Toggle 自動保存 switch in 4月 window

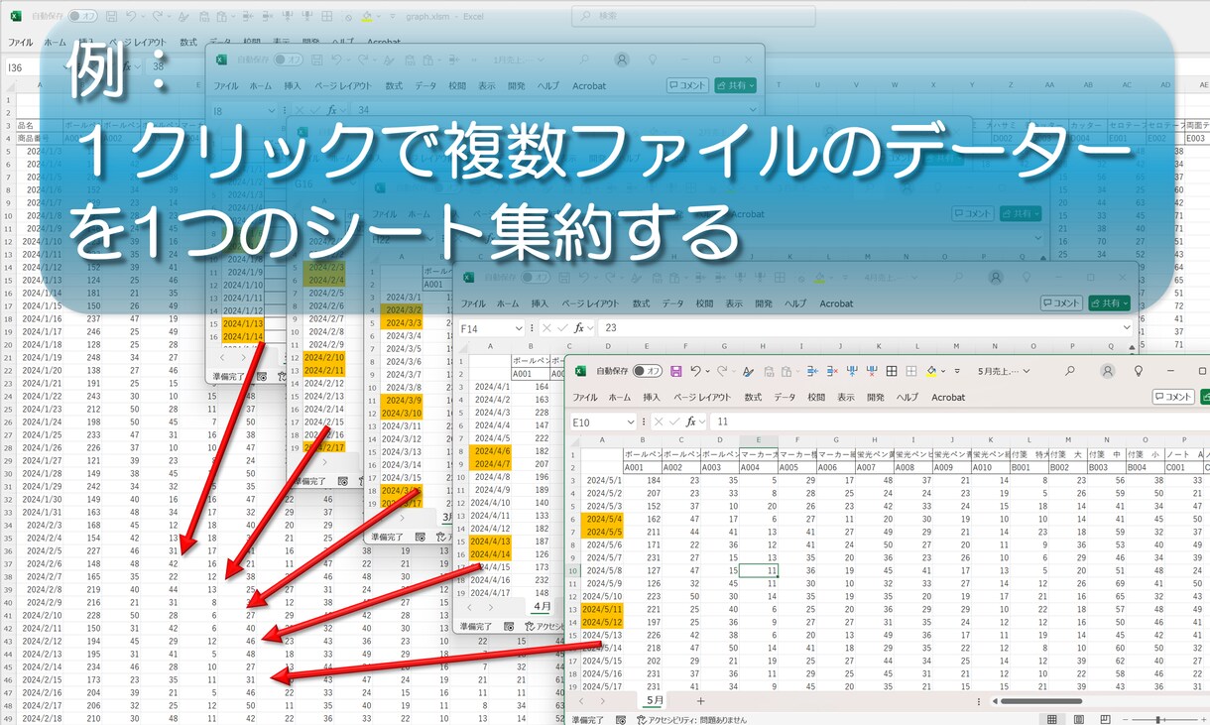[x=537, y=278]
